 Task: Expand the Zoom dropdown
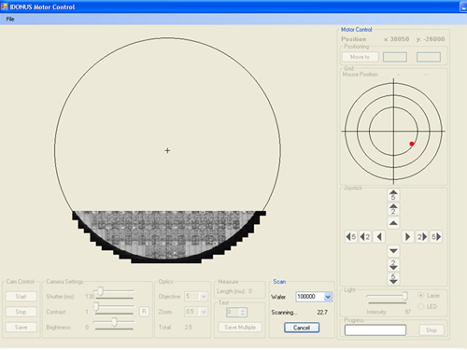(204, 312)
